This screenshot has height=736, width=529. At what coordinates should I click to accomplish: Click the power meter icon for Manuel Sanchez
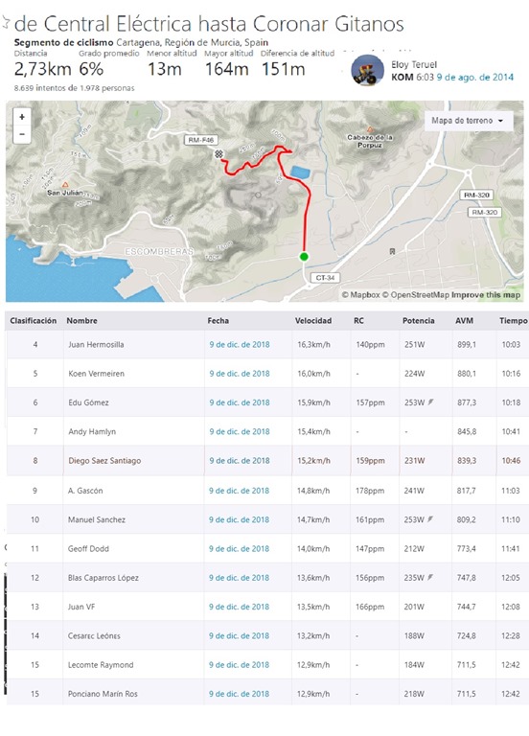coord(430,519)
